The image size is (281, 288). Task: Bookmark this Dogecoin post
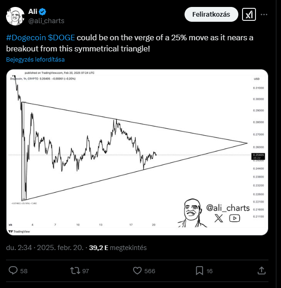click(x=199, y=270)
